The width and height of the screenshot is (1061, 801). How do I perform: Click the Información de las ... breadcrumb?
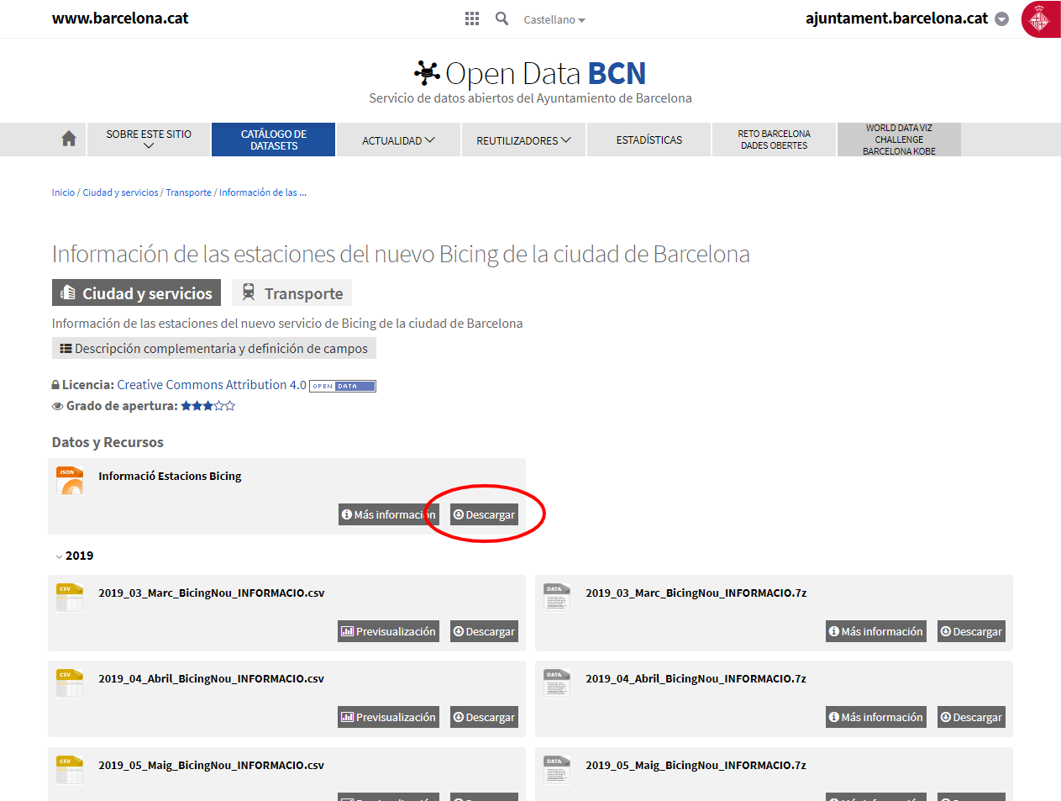click(x=262, y=192)
